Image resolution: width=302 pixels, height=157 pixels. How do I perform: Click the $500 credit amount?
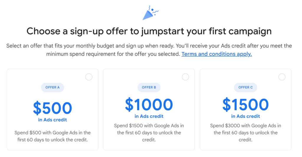52,108
